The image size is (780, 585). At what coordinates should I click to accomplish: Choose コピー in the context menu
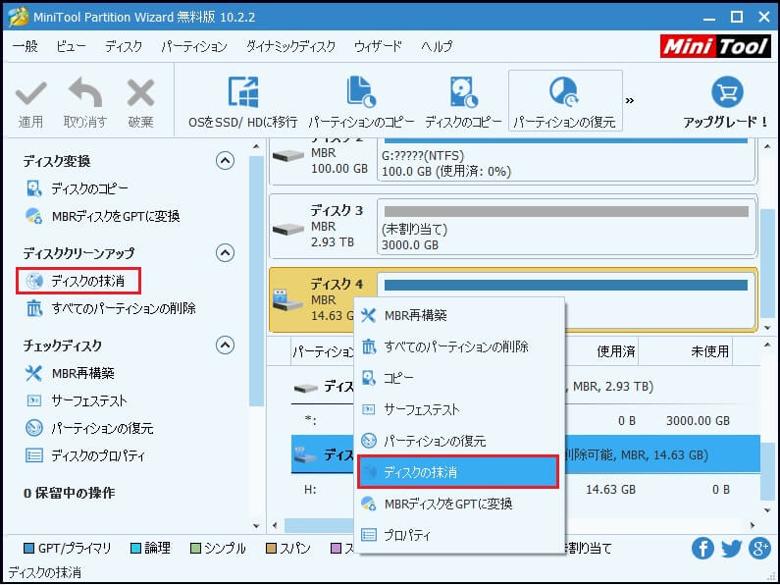click(461, 378)
